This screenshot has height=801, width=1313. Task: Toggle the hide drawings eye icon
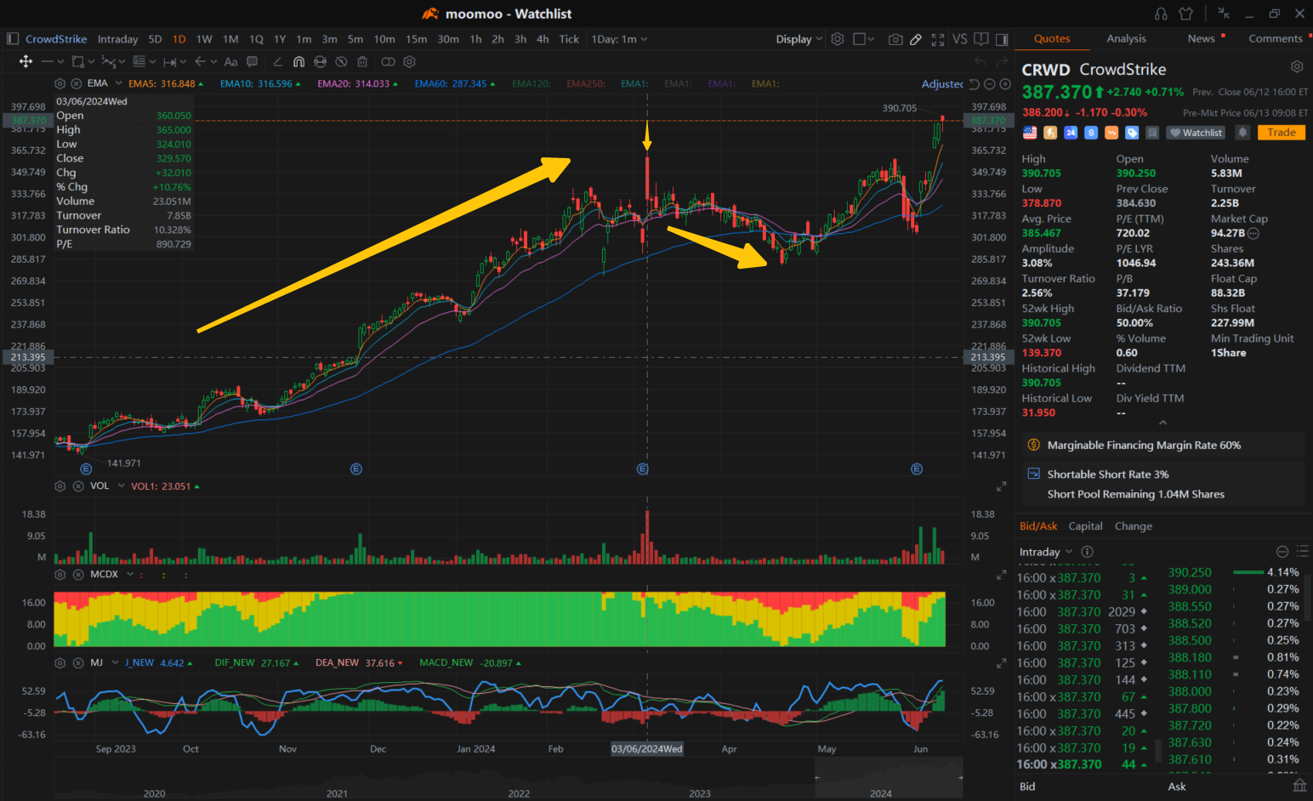(341, 61)
